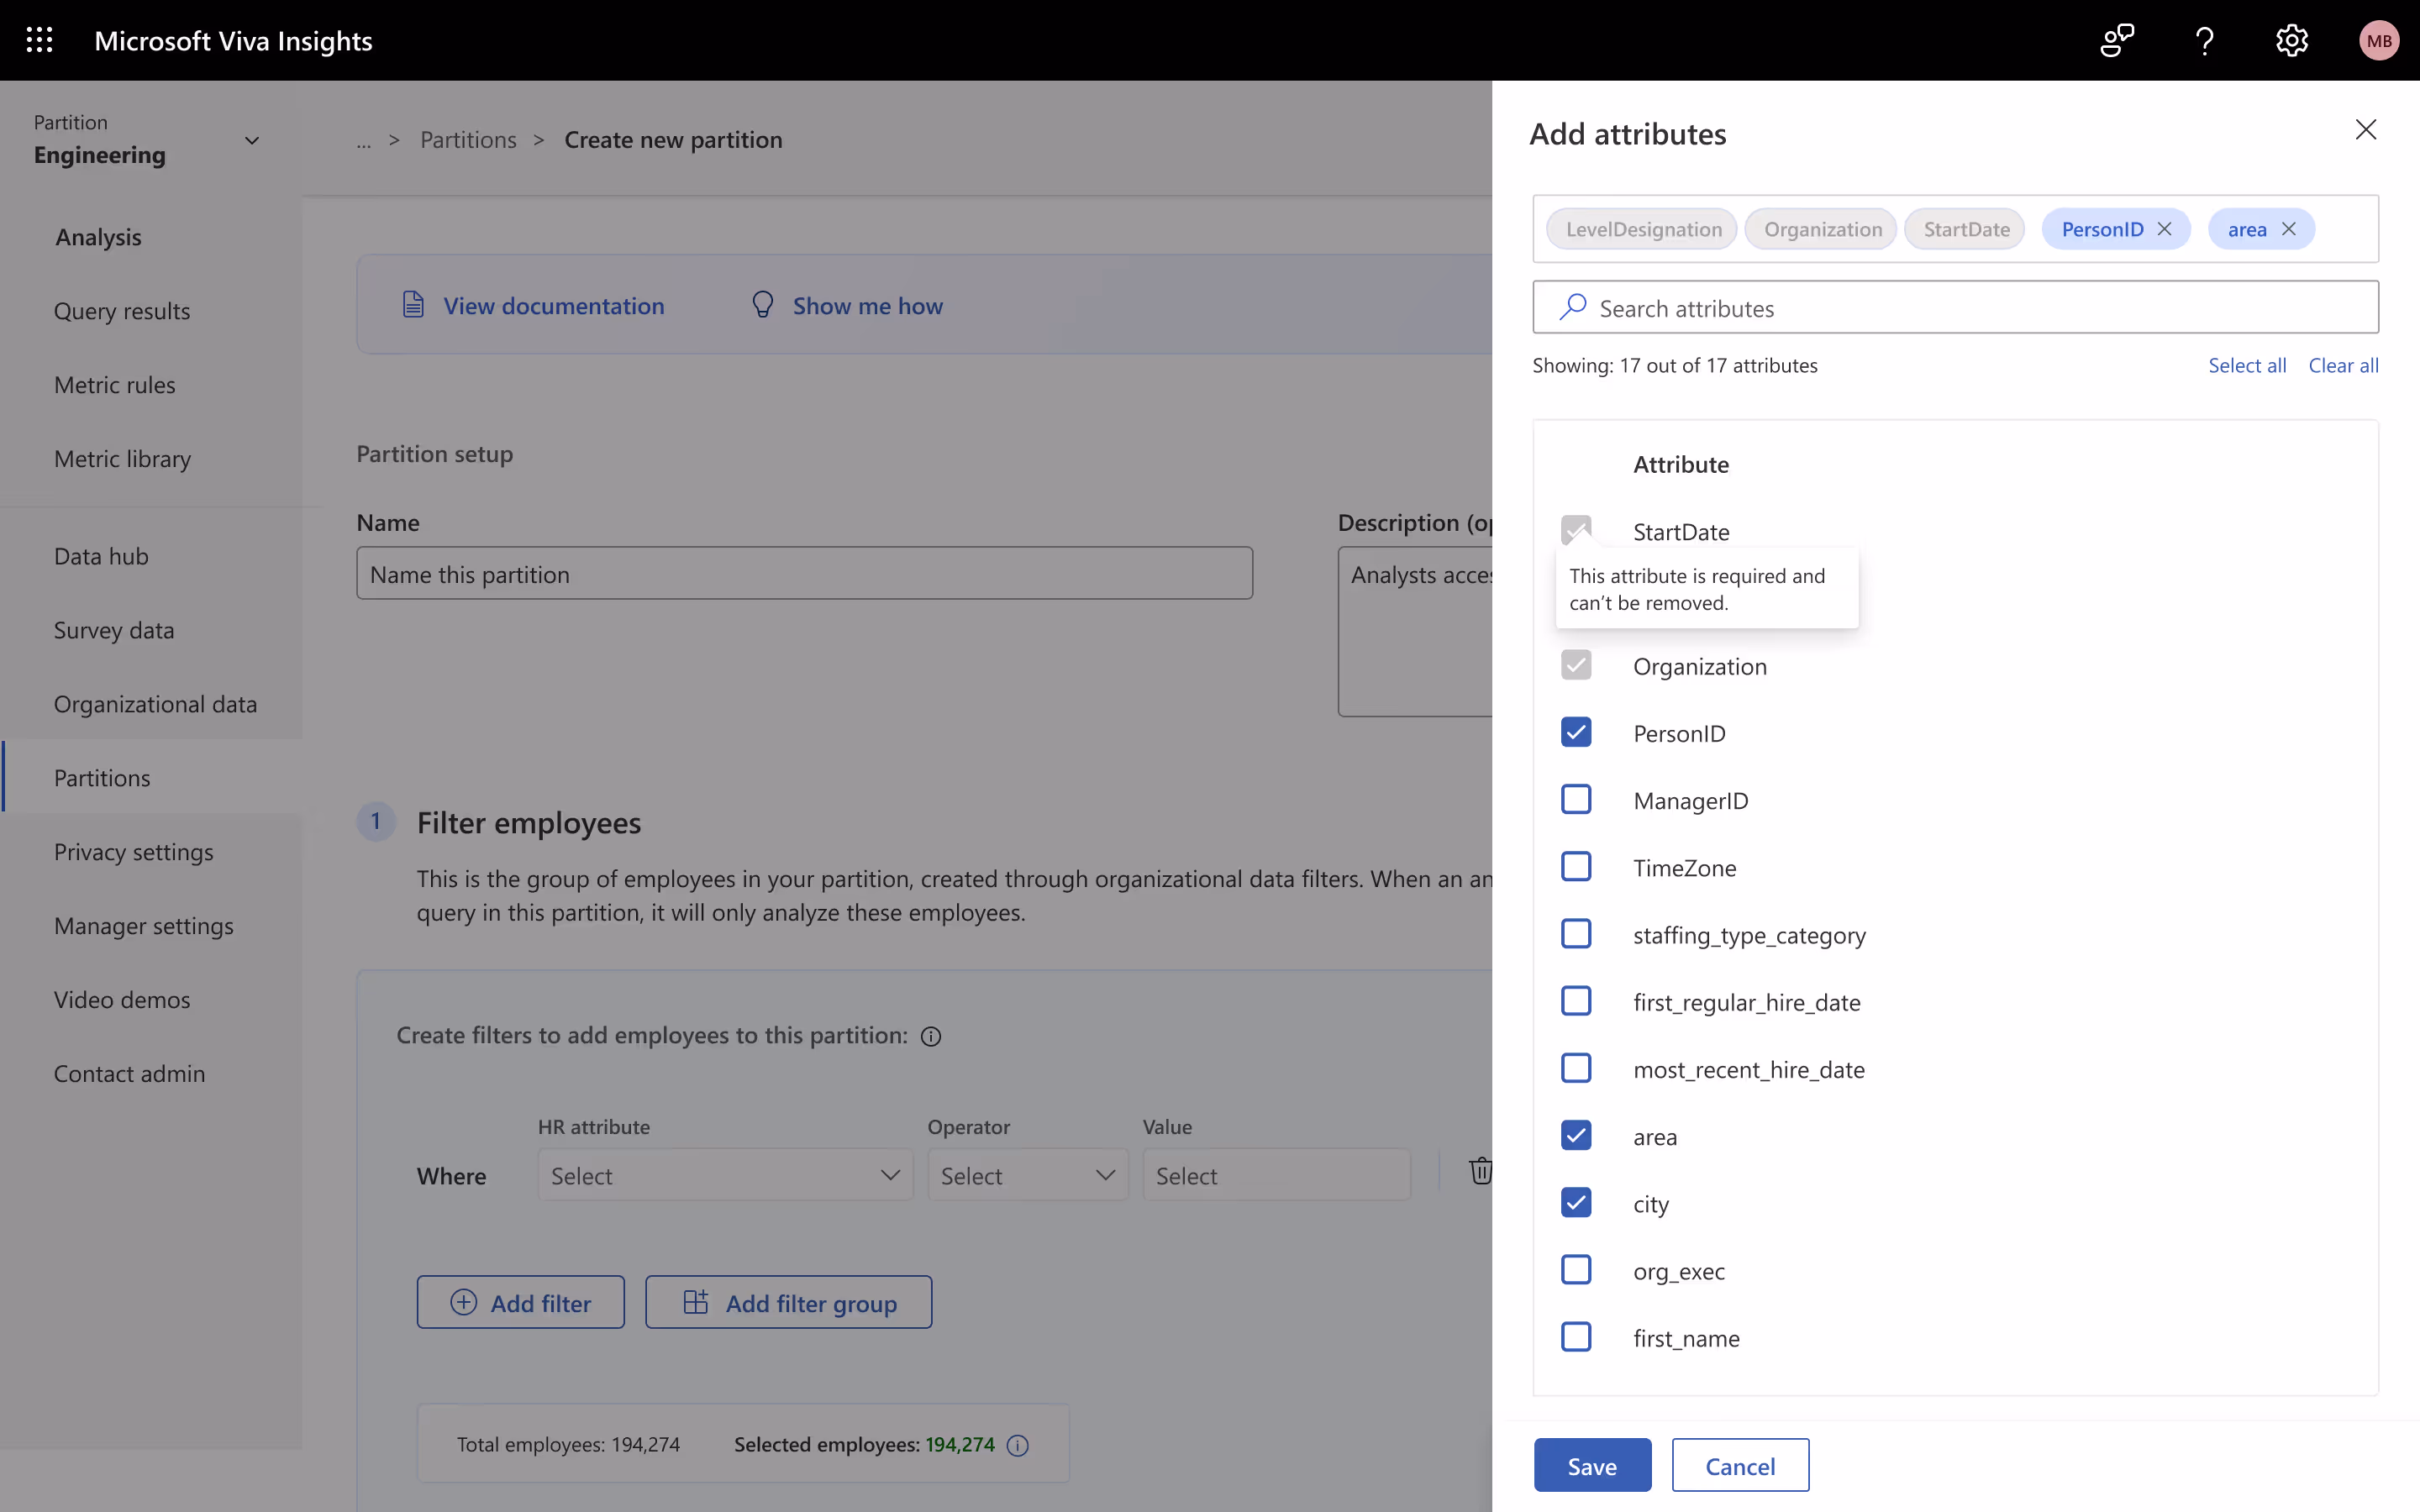2420x1512 pixels.
Task: Go to Metric library in sidebar
Action: pyautogui.click(x=121, y=458)
